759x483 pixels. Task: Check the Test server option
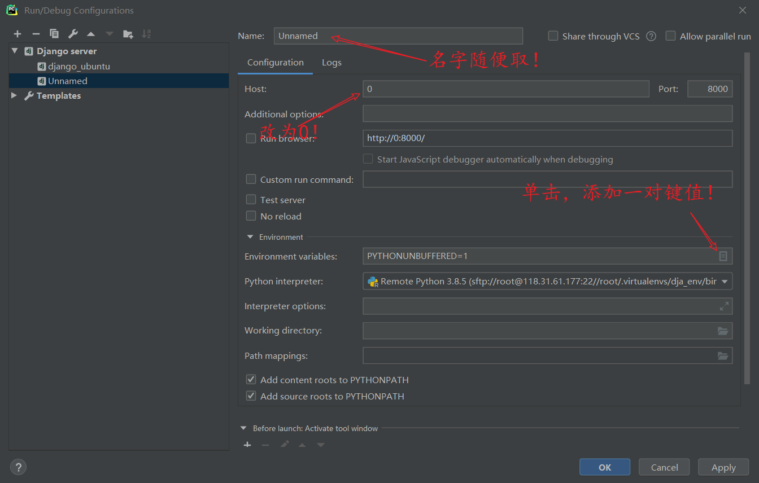[x=251, y=200]
